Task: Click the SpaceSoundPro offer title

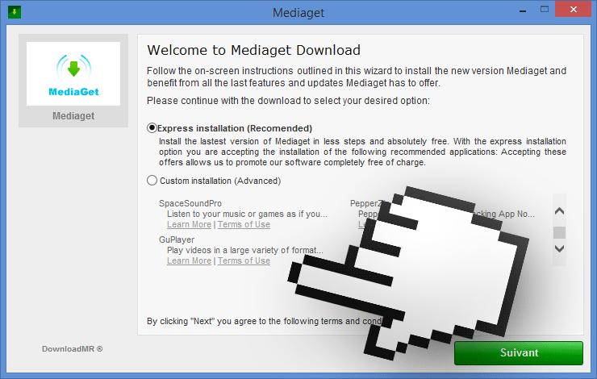Action: pyautogui.click(x=190, y=203)
